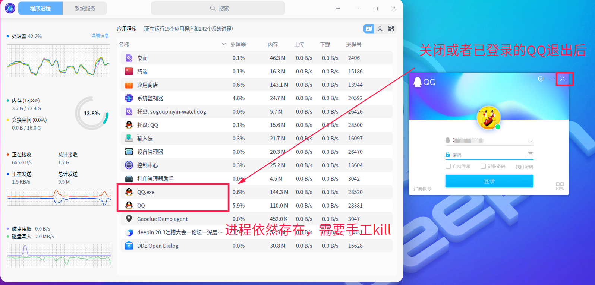595x285 pixels.
Task: Open the soft keyboard in QQ password field
Action: point(530,154)
